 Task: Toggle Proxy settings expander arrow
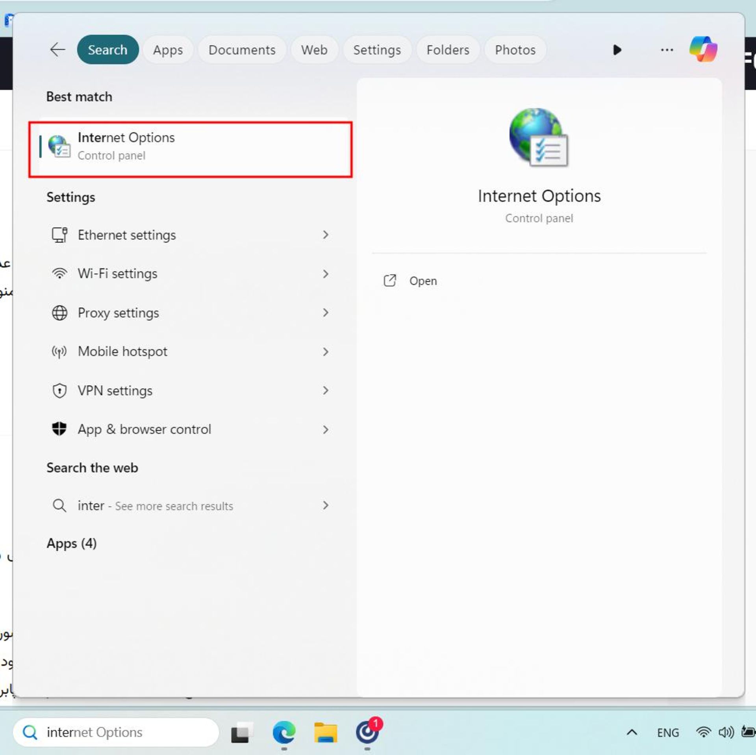tap(325, 313)
